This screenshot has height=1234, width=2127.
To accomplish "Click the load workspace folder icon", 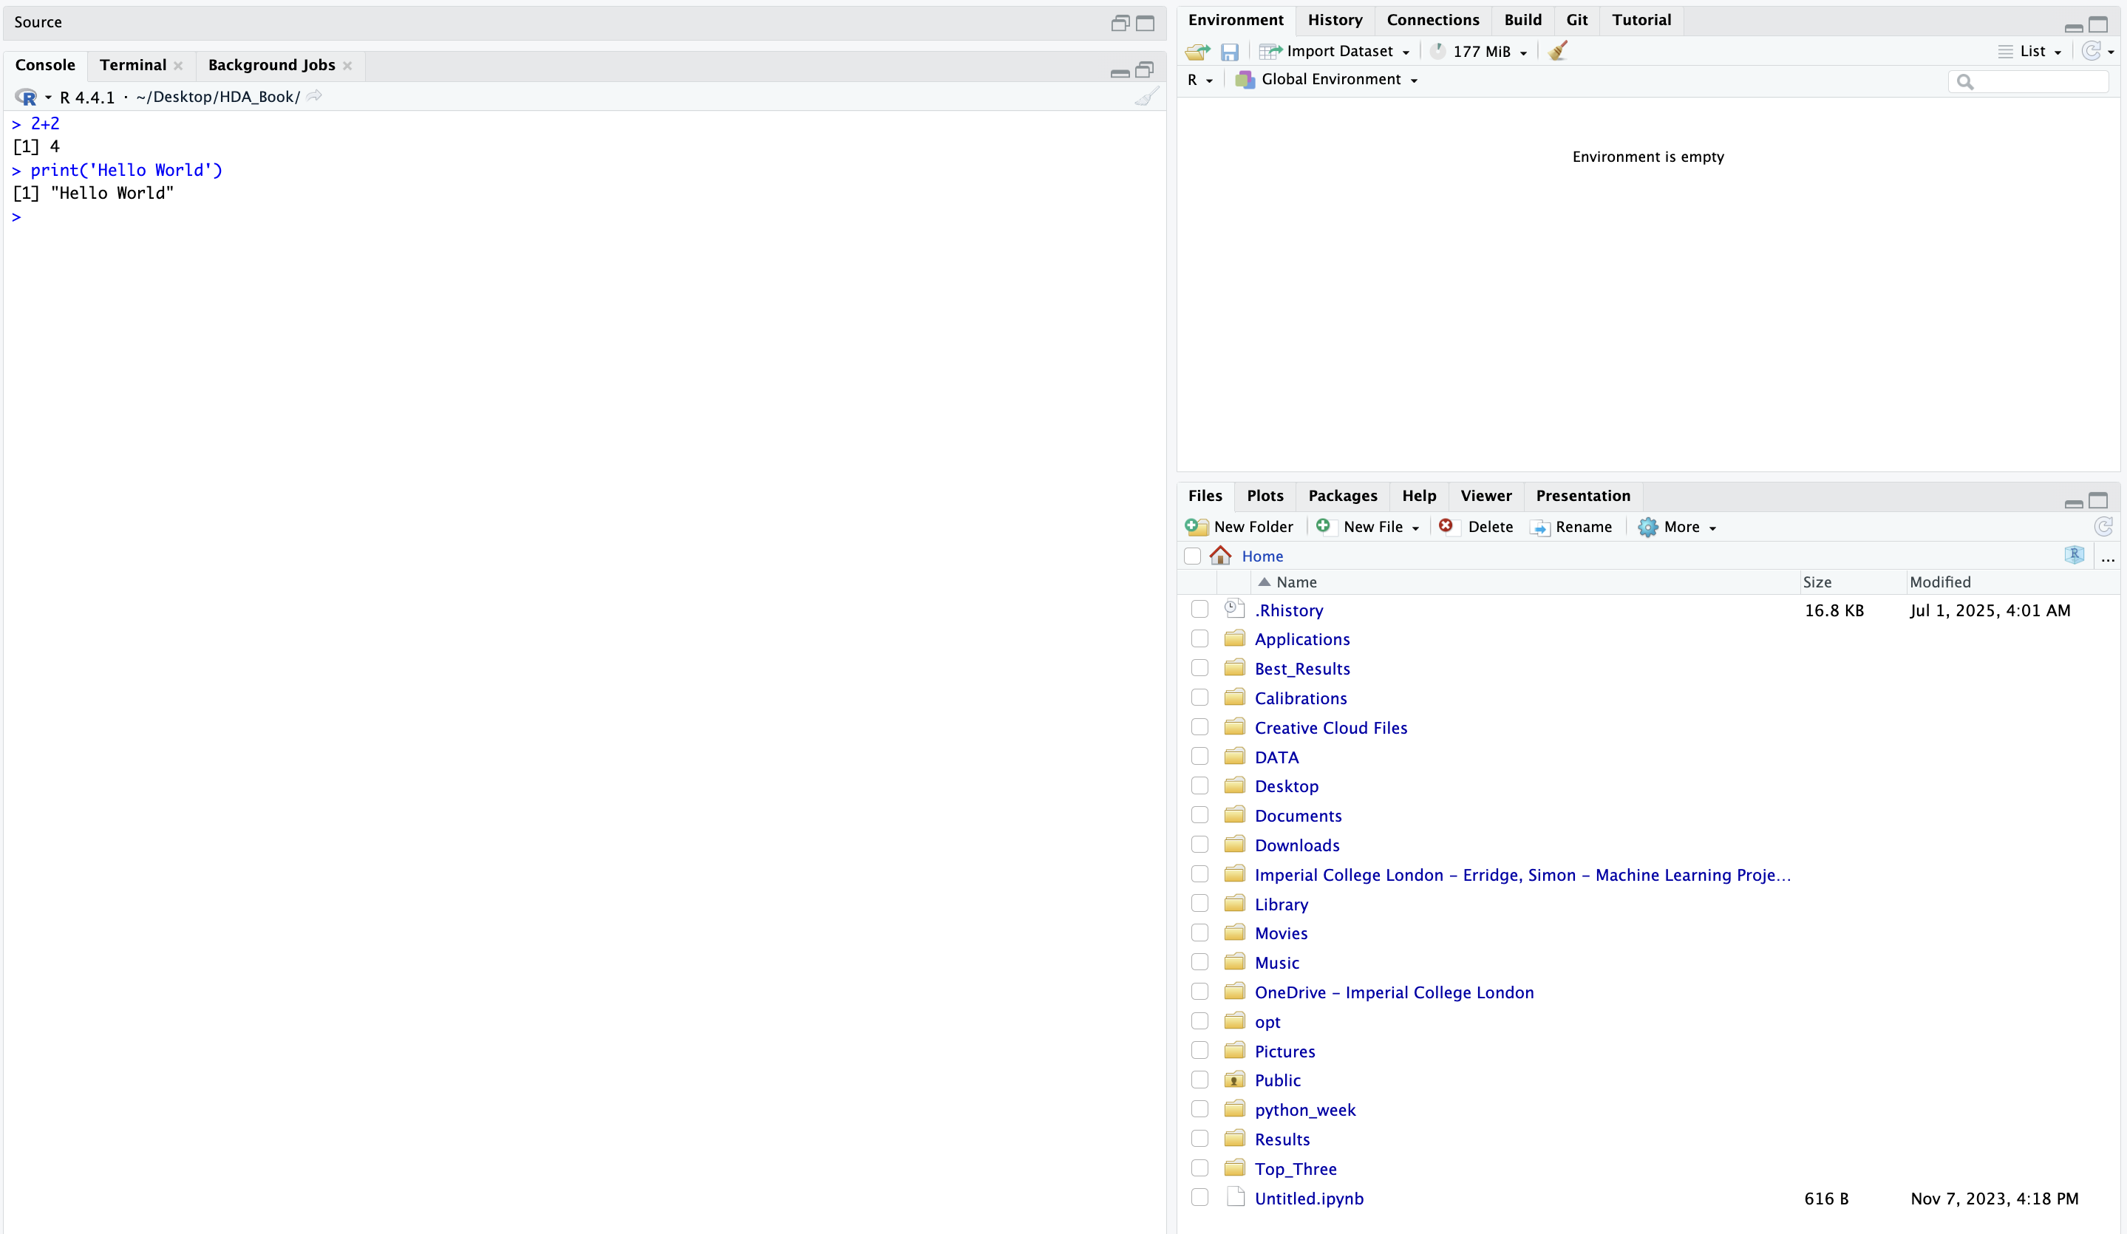I will [1198, 52].
